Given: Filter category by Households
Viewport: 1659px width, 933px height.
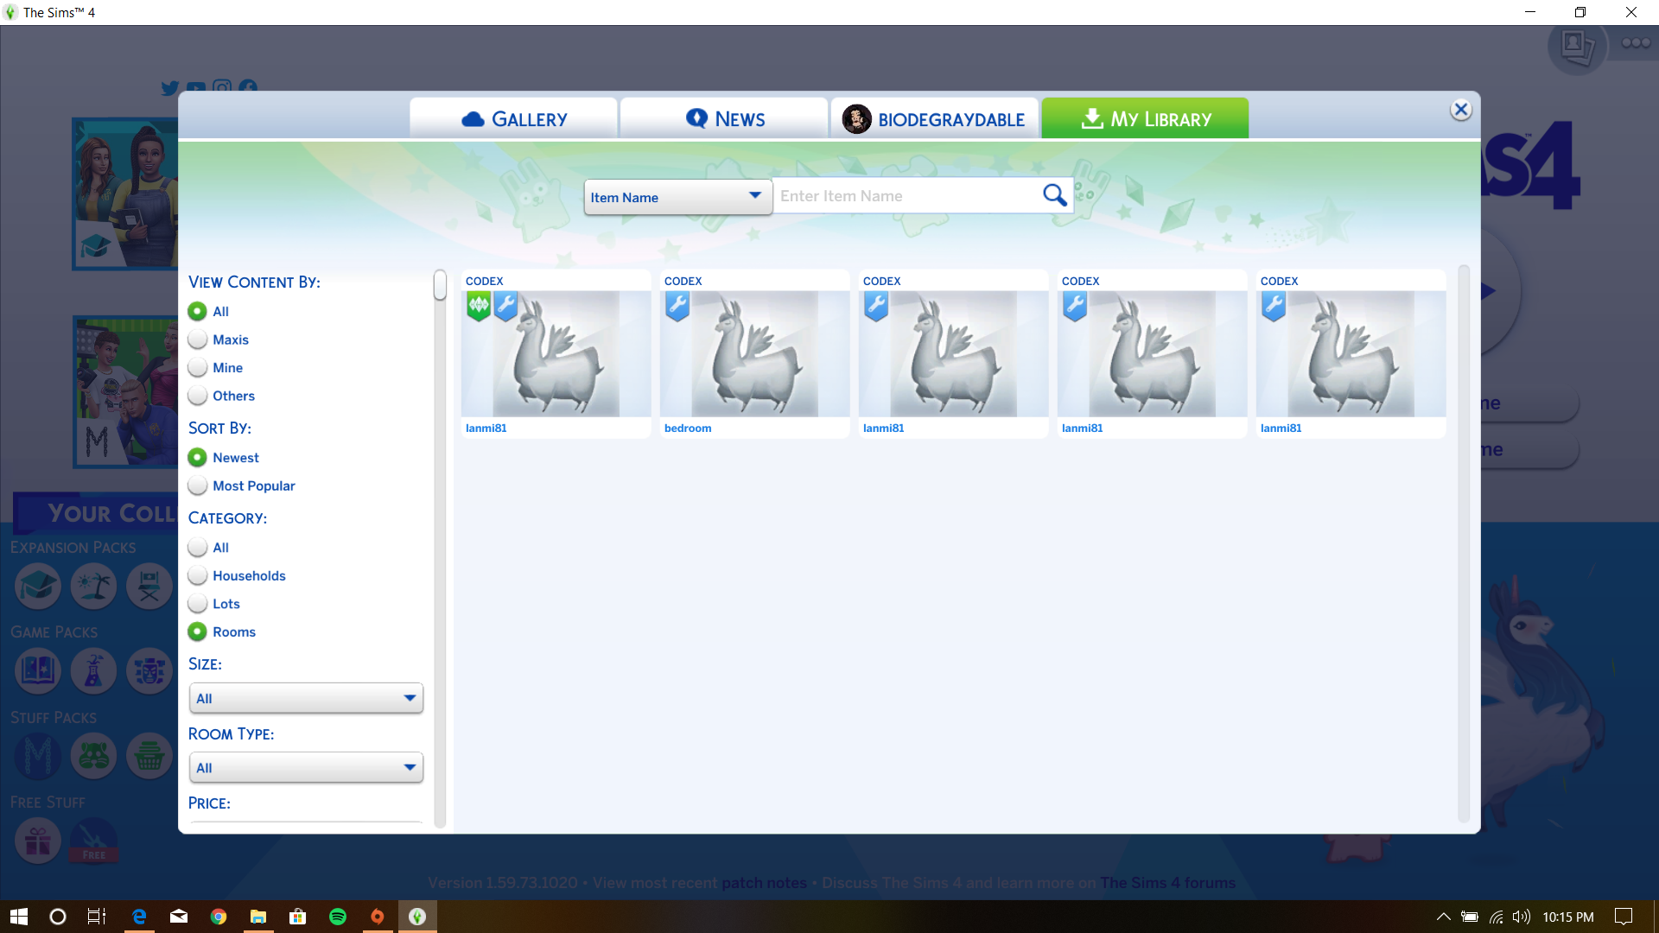Looking at the screenshot, I should [x=198, y=575].
